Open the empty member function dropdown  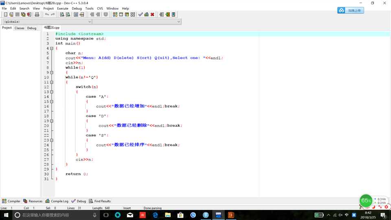(x=137, y=22)
